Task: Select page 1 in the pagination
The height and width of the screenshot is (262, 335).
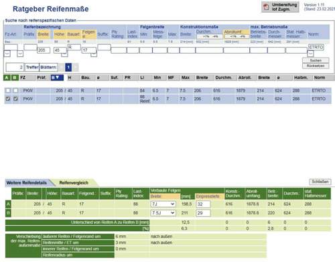Action: coord(68,67)
